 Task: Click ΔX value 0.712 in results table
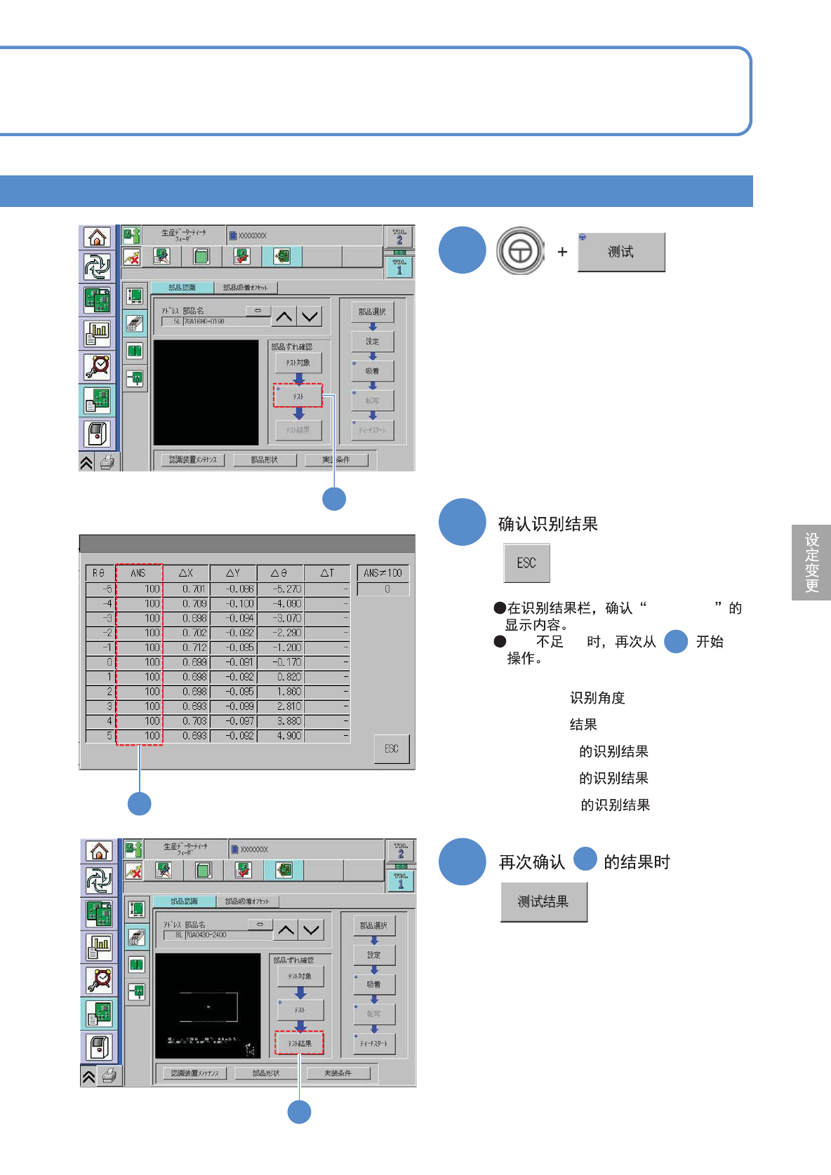(186, 647)
